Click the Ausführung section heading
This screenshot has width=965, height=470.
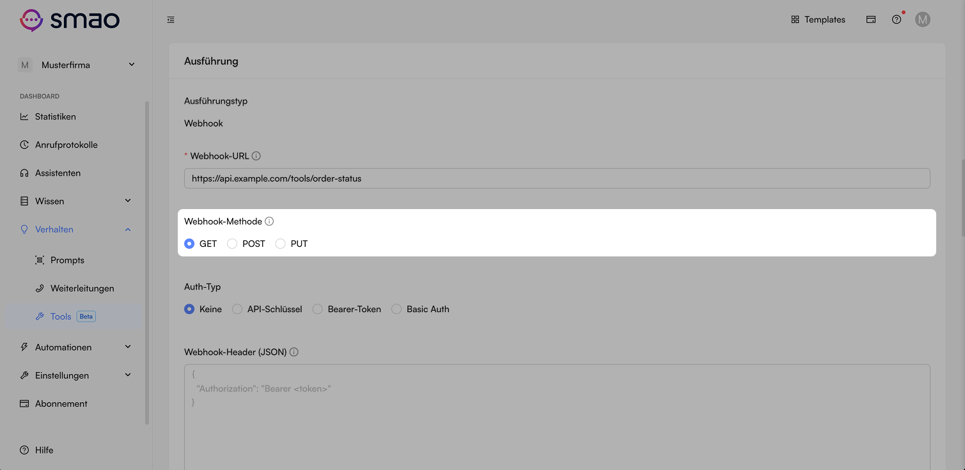pos(211,61)
